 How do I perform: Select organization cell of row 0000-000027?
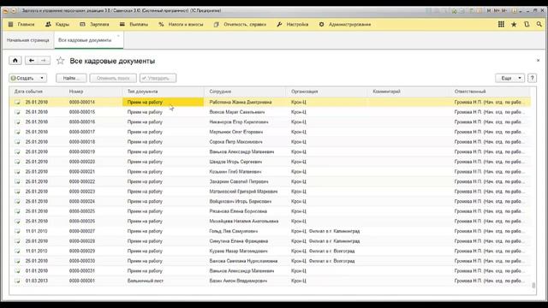[325, 231]
